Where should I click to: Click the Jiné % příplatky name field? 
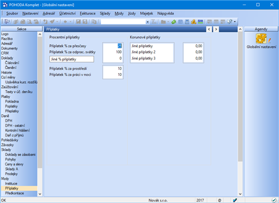click(71, 59)
